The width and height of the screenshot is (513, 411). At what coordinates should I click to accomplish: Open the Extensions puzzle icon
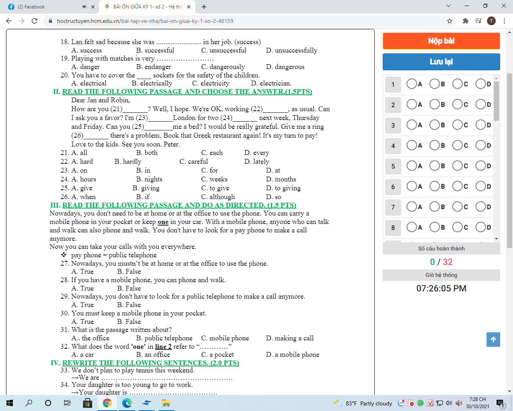(x=465, y=21)
